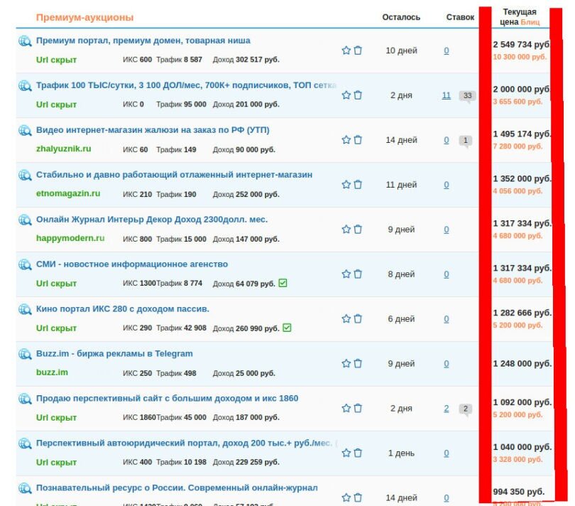Open comments bubble showing 33
Image resolution: width=575 pixels, height=506 pixels.
[x=466, y=96]
